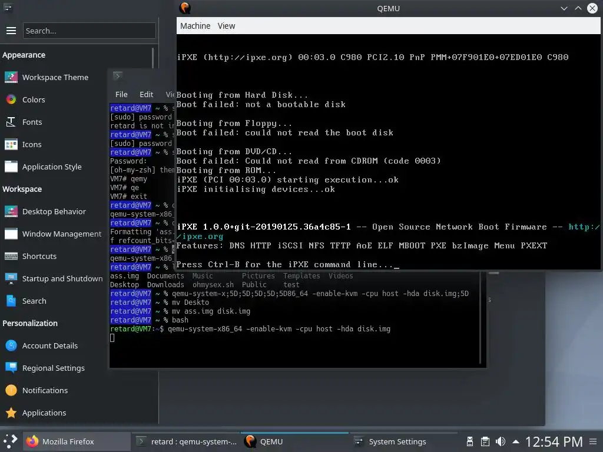
Task: Open the Colors settings icon
Action: (11, 99)
